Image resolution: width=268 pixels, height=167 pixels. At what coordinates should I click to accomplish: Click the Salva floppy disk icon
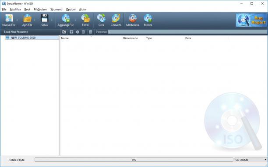click(44, 18)
